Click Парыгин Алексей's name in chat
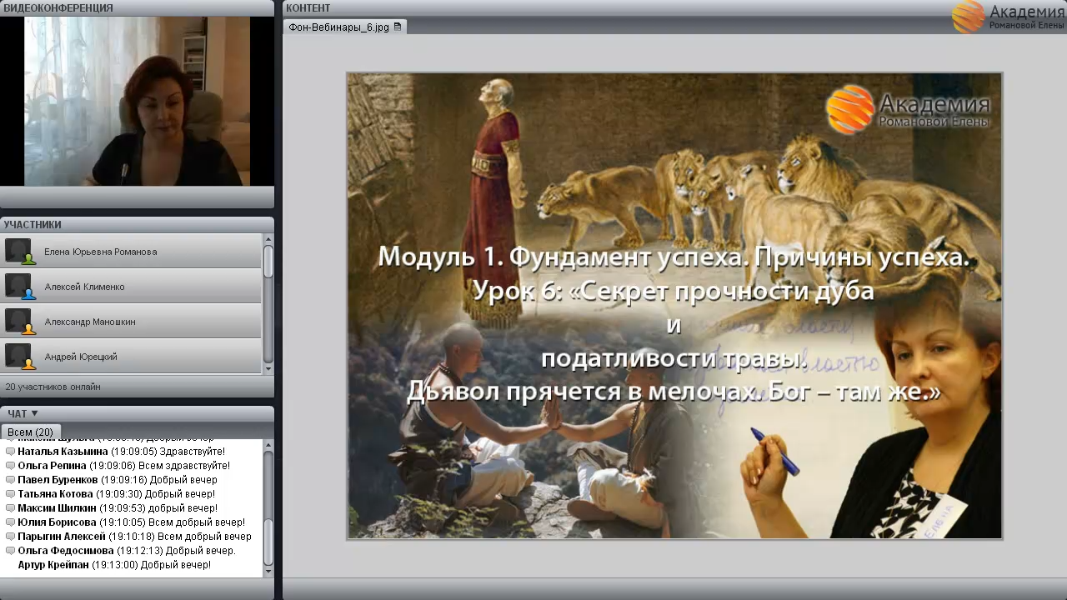Image resolution: width=1067 pixels, height=600 pixels. coord(62,537)
